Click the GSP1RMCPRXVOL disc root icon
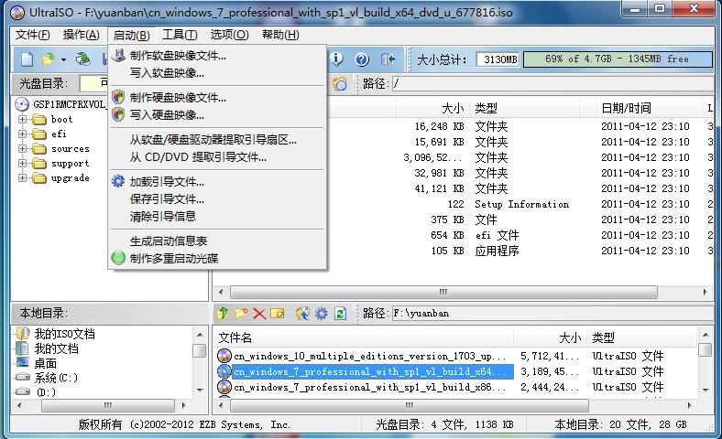Screen dimensions: 722x439 coord(22,104)
